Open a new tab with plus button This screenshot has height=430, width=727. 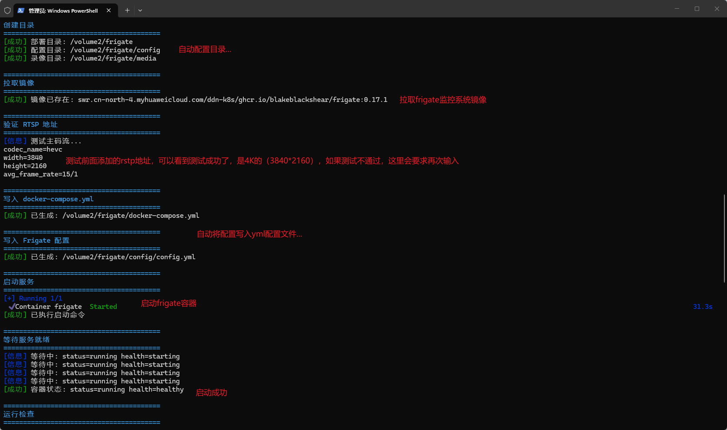(x=127, y=10)
